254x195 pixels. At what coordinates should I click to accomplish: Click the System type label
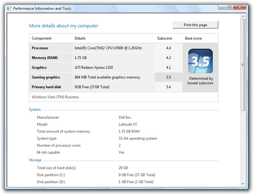47,138
